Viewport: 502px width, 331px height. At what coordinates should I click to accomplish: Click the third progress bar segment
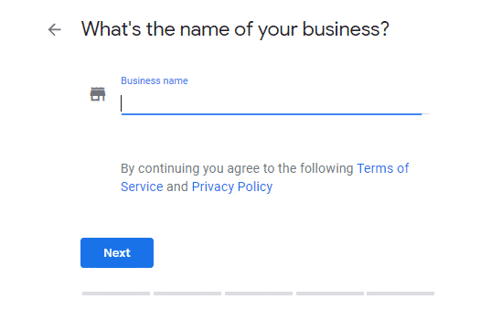coord(259,294)
